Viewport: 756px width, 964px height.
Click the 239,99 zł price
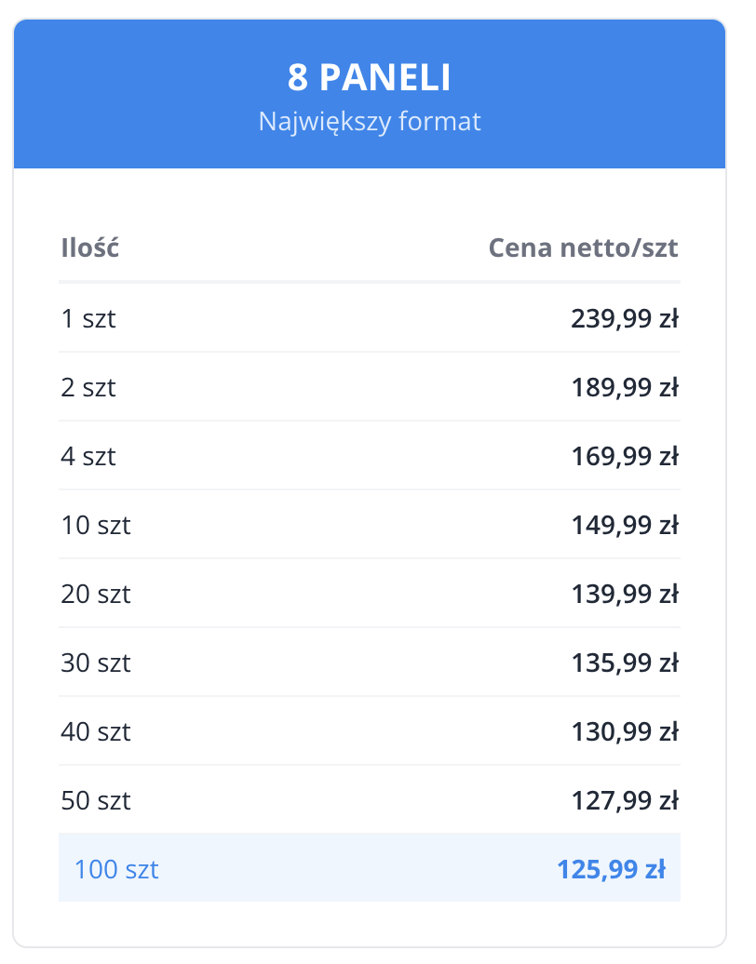click(624, 318)
